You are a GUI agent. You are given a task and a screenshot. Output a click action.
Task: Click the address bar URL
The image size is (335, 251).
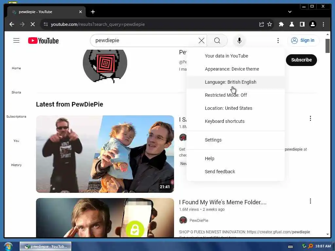pos(98,24)
